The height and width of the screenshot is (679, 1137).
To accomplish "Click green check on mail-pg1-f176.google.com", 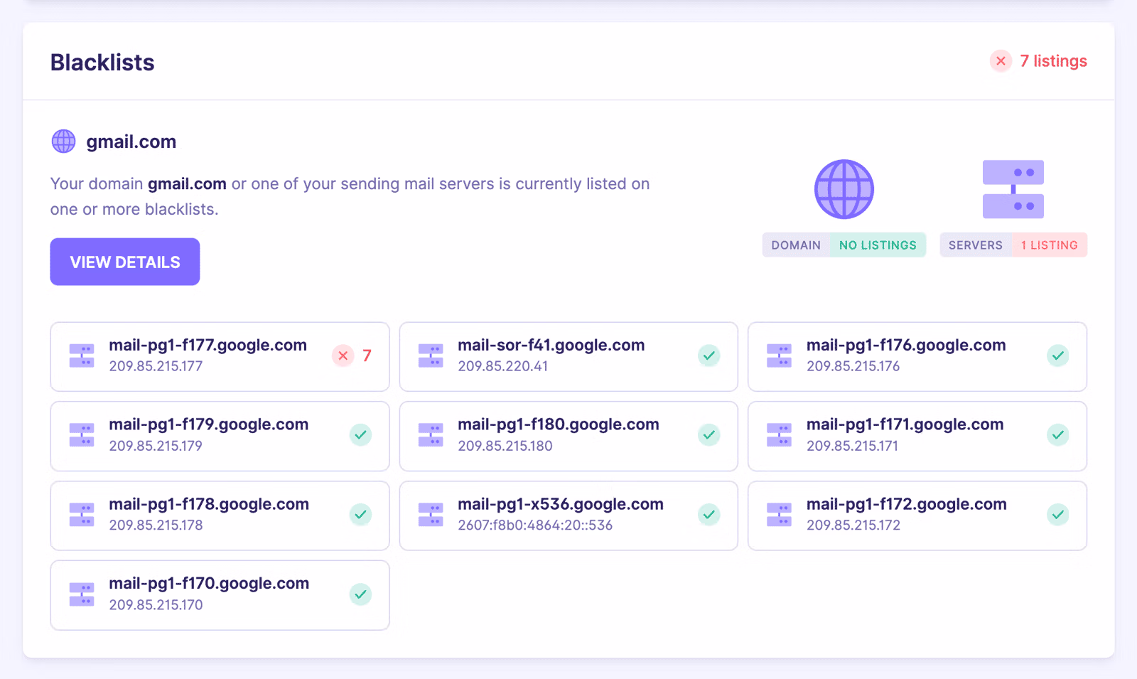I will coord(1058,355).
